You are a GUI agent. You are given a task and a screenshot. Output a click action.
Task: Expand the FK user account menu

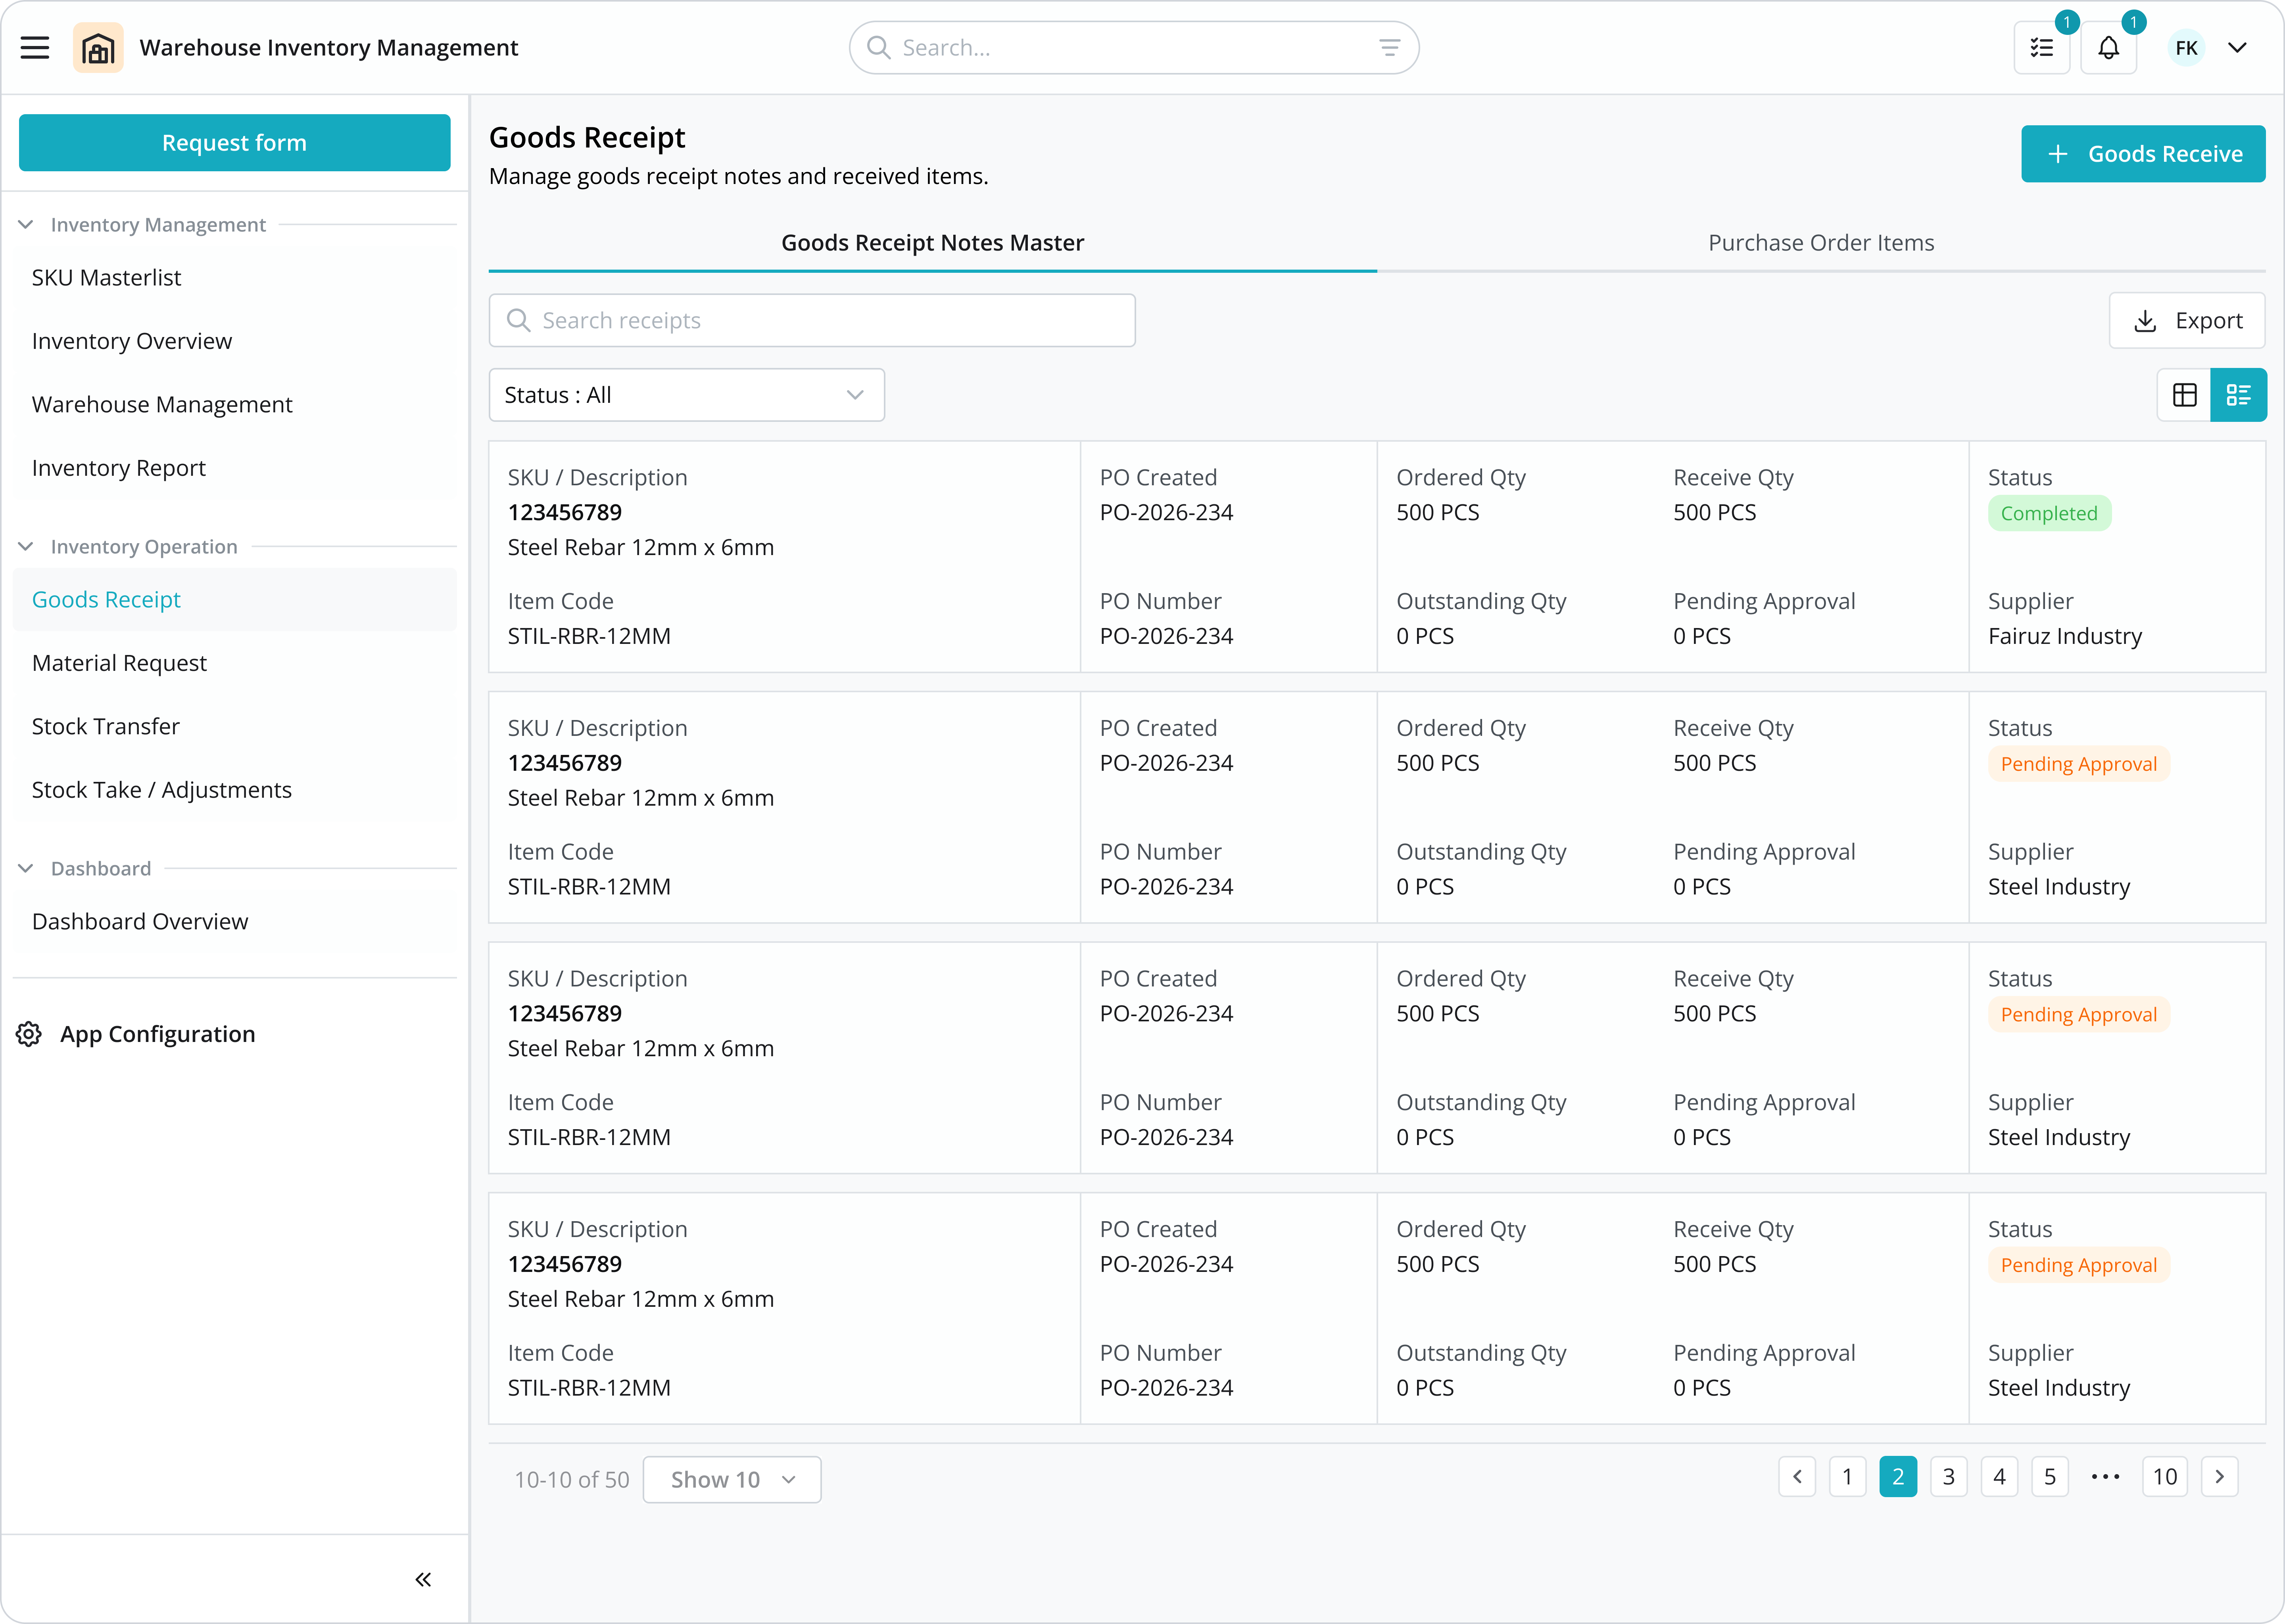click(x=2238, y=48)
